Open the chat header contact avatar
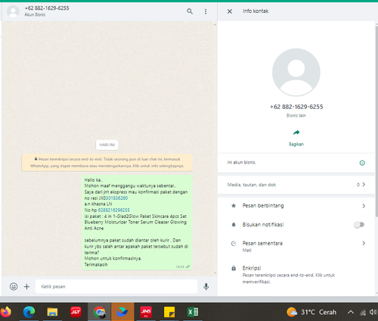The width and height of the screenshot is (378, 321). (x=13, y=11)
